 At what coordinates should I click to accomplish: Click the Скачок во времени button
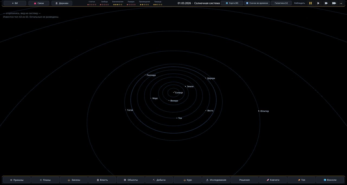click(x=257, y=3)
